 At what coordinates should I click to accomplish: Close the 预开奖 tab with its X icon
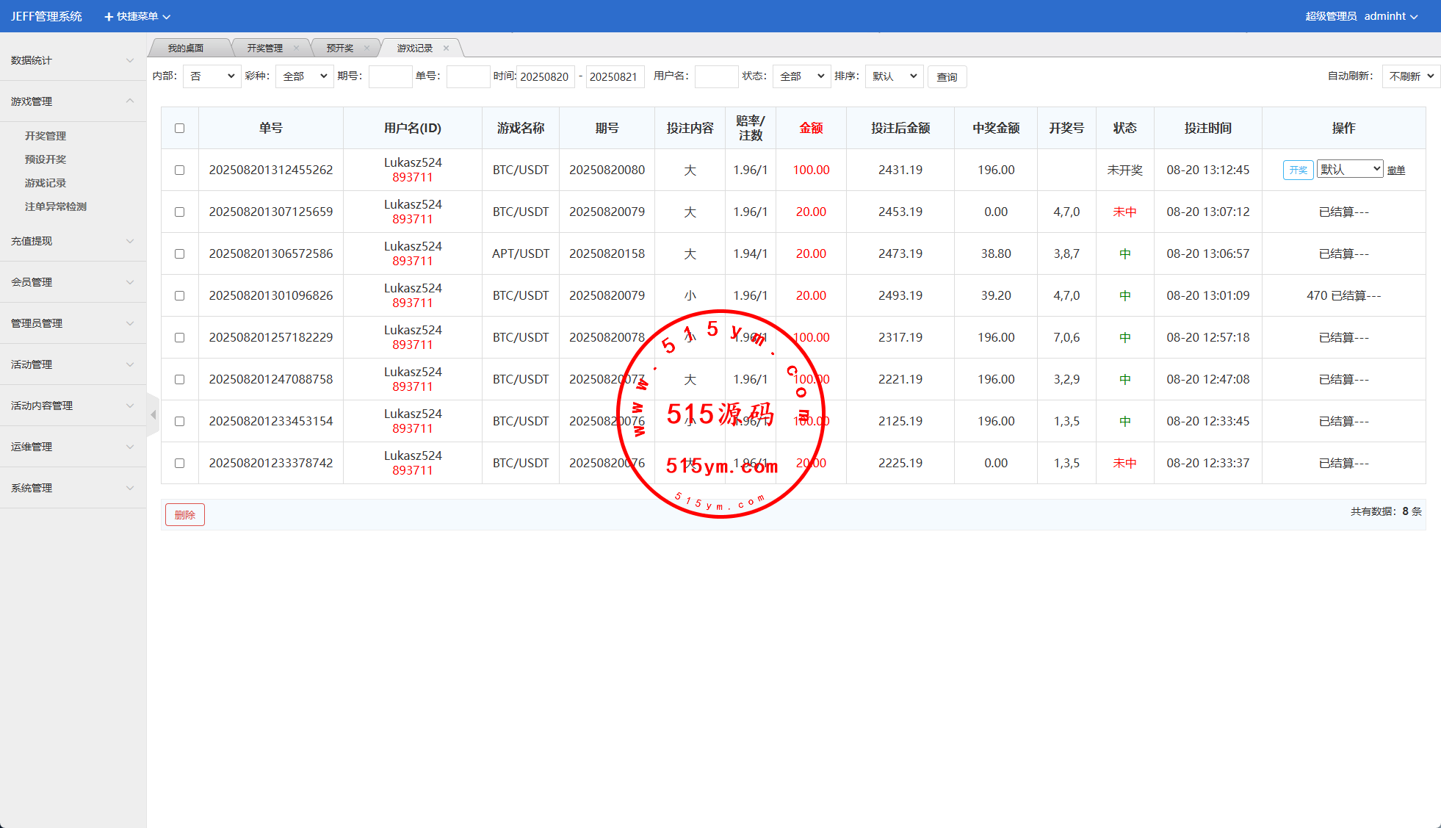(366, 48)
